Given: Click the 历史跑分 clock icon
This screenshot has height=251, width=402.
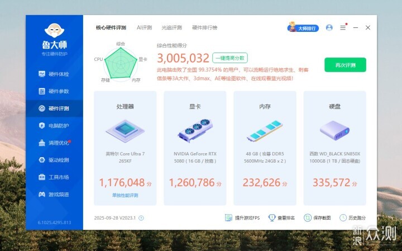Looking at the screenshot, I should coord(343,218).
